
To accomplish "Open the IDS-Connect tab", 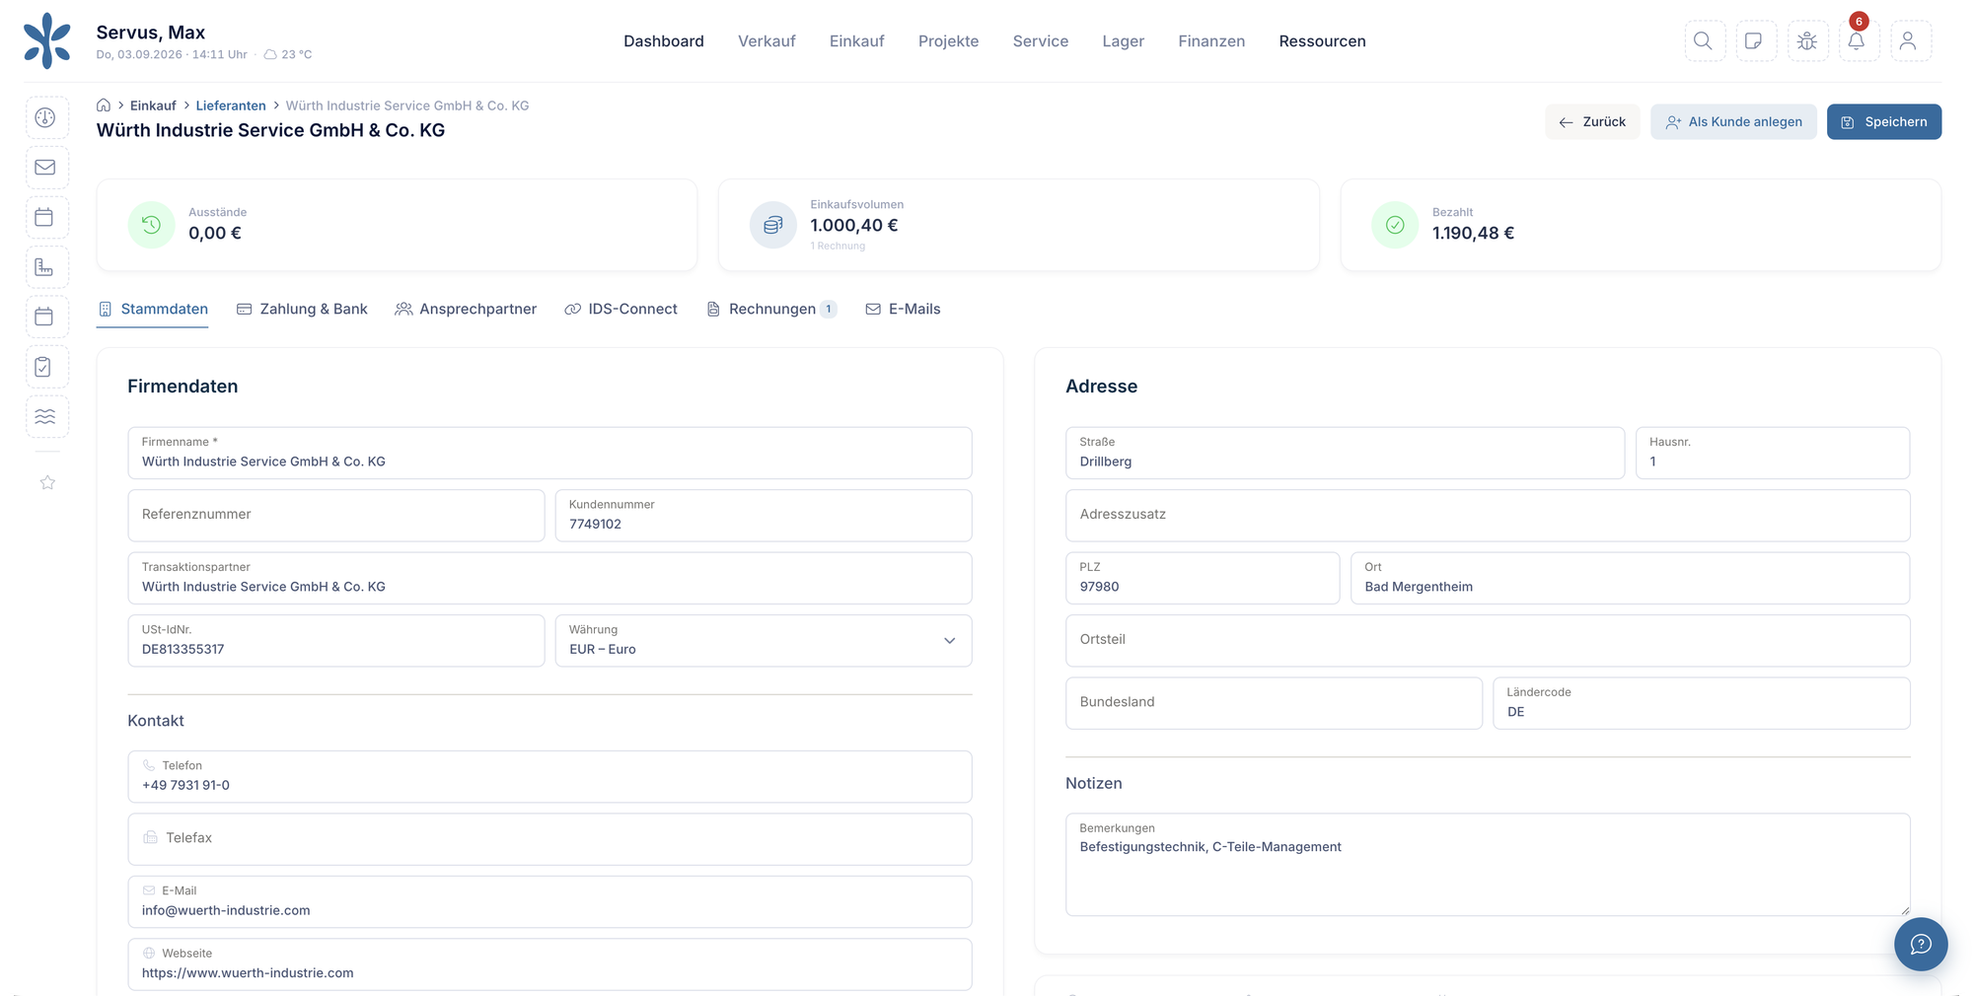I will tap(621, 310).
